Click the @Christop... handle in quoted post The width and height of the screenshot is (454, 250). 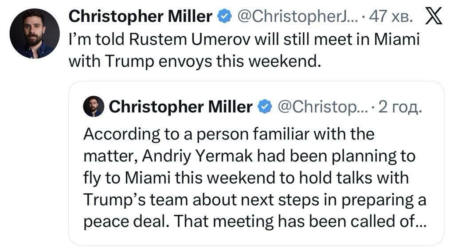pyautogui.click(x=318, y=106)
